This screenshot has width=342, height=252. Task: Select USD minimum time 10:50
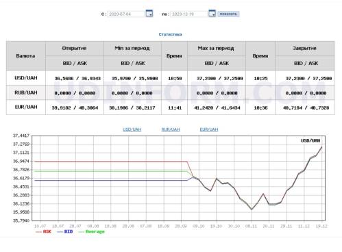point(175,78)
